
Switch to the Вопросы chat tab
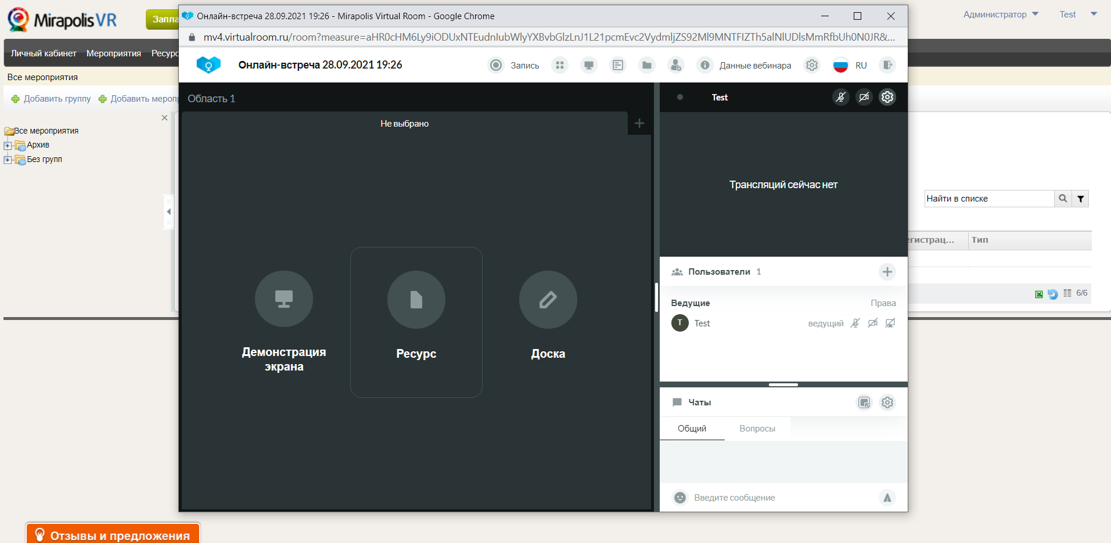(757, 429)
